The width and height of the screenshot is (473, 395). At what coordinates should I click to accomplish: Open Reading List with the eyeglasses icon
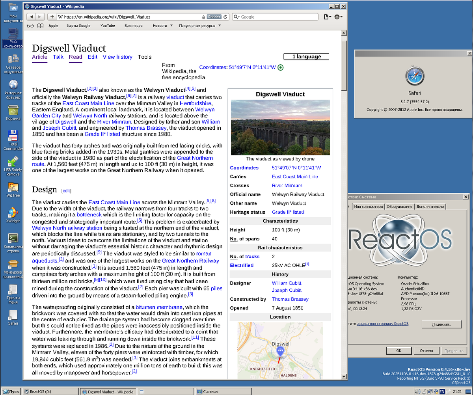click(30, 25)
